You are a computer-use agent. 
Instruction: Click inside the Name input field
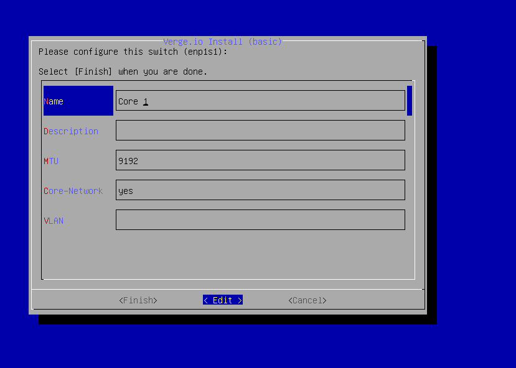[x=260, y=100]
